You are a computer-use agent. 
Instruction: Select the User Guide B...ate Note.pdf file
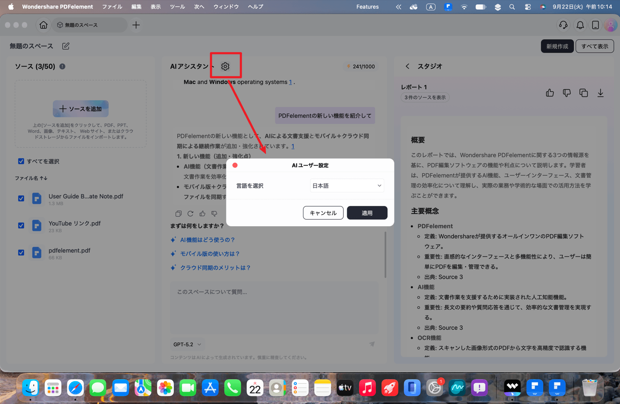(86, 196)
